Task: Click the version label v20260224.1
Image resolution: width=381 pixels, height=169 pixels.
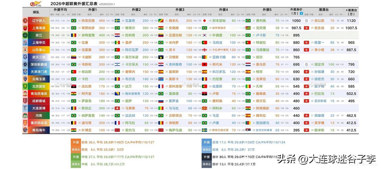Action: pyautogui.click(x=107, y=4)
